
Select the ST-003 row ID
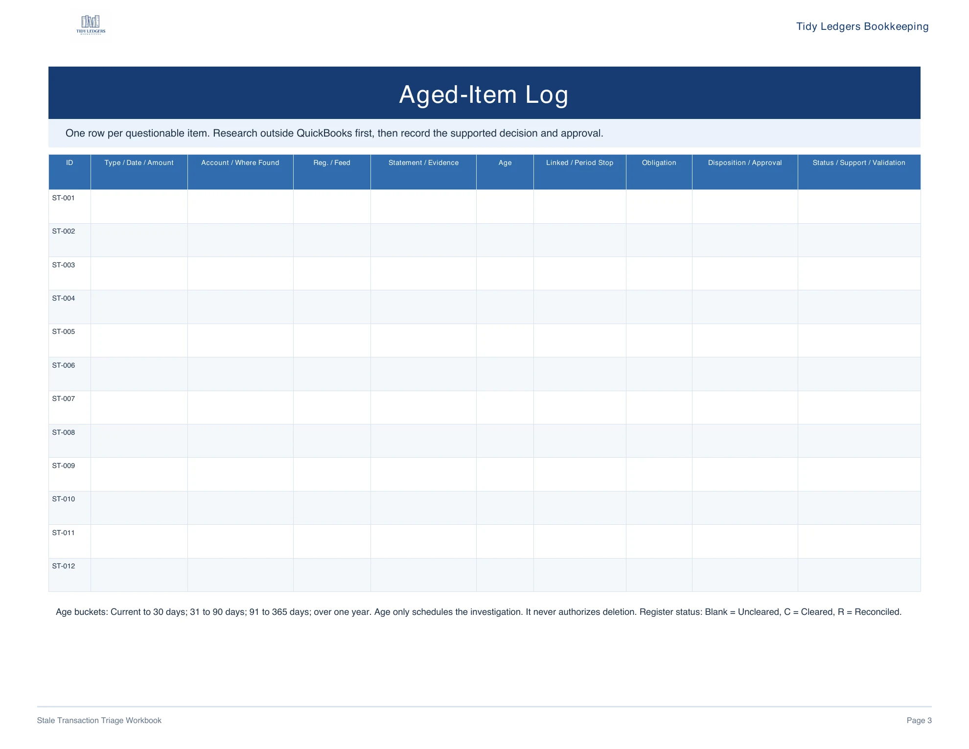(64, 265)
